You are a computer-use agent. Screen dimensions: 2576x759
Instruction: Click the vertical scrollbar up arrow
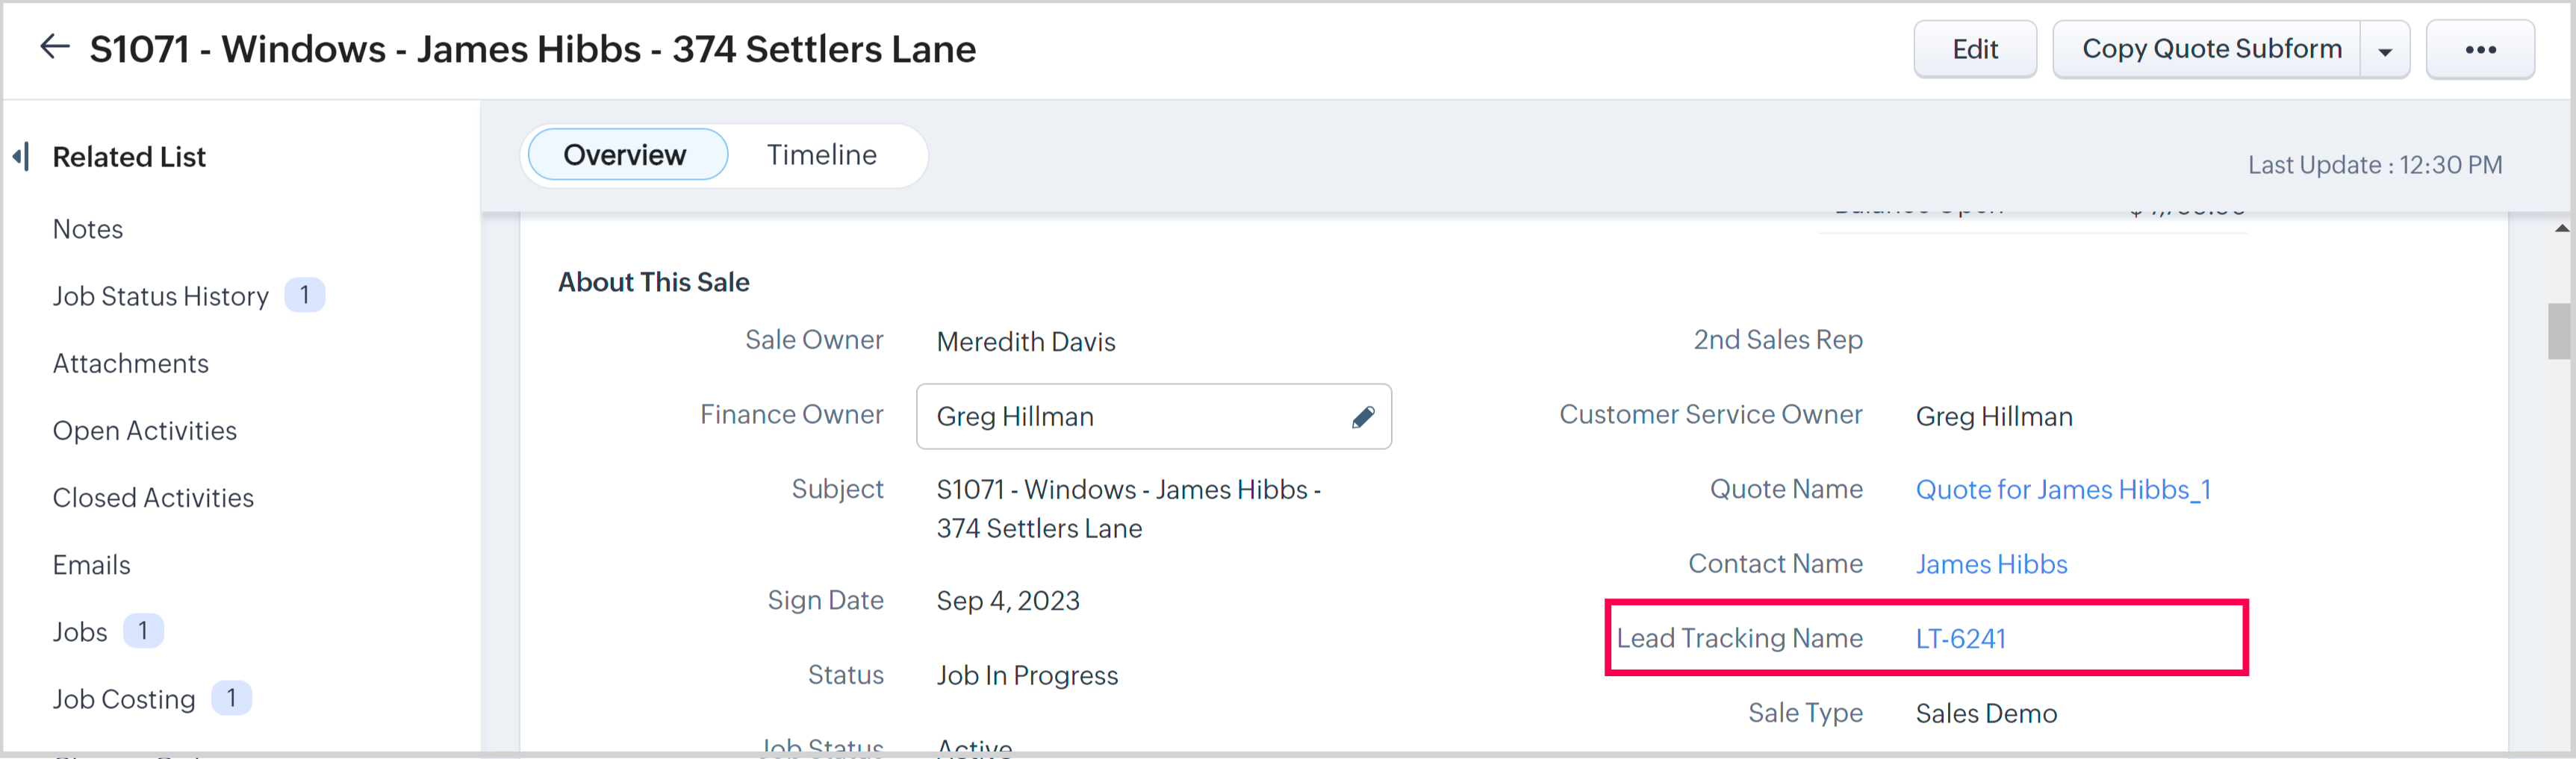pyautogui.click(x=2561, y=229)
